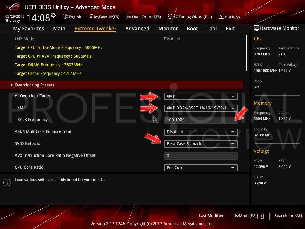Click the memory frequency 3604 MHz value
305x229 pixels.
click(x=262, y=119)
